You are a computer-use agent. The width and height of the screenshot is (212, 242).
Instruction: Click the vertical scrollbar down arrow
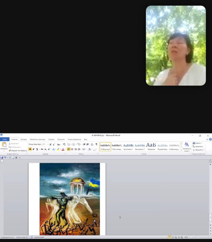click(210, 225)
